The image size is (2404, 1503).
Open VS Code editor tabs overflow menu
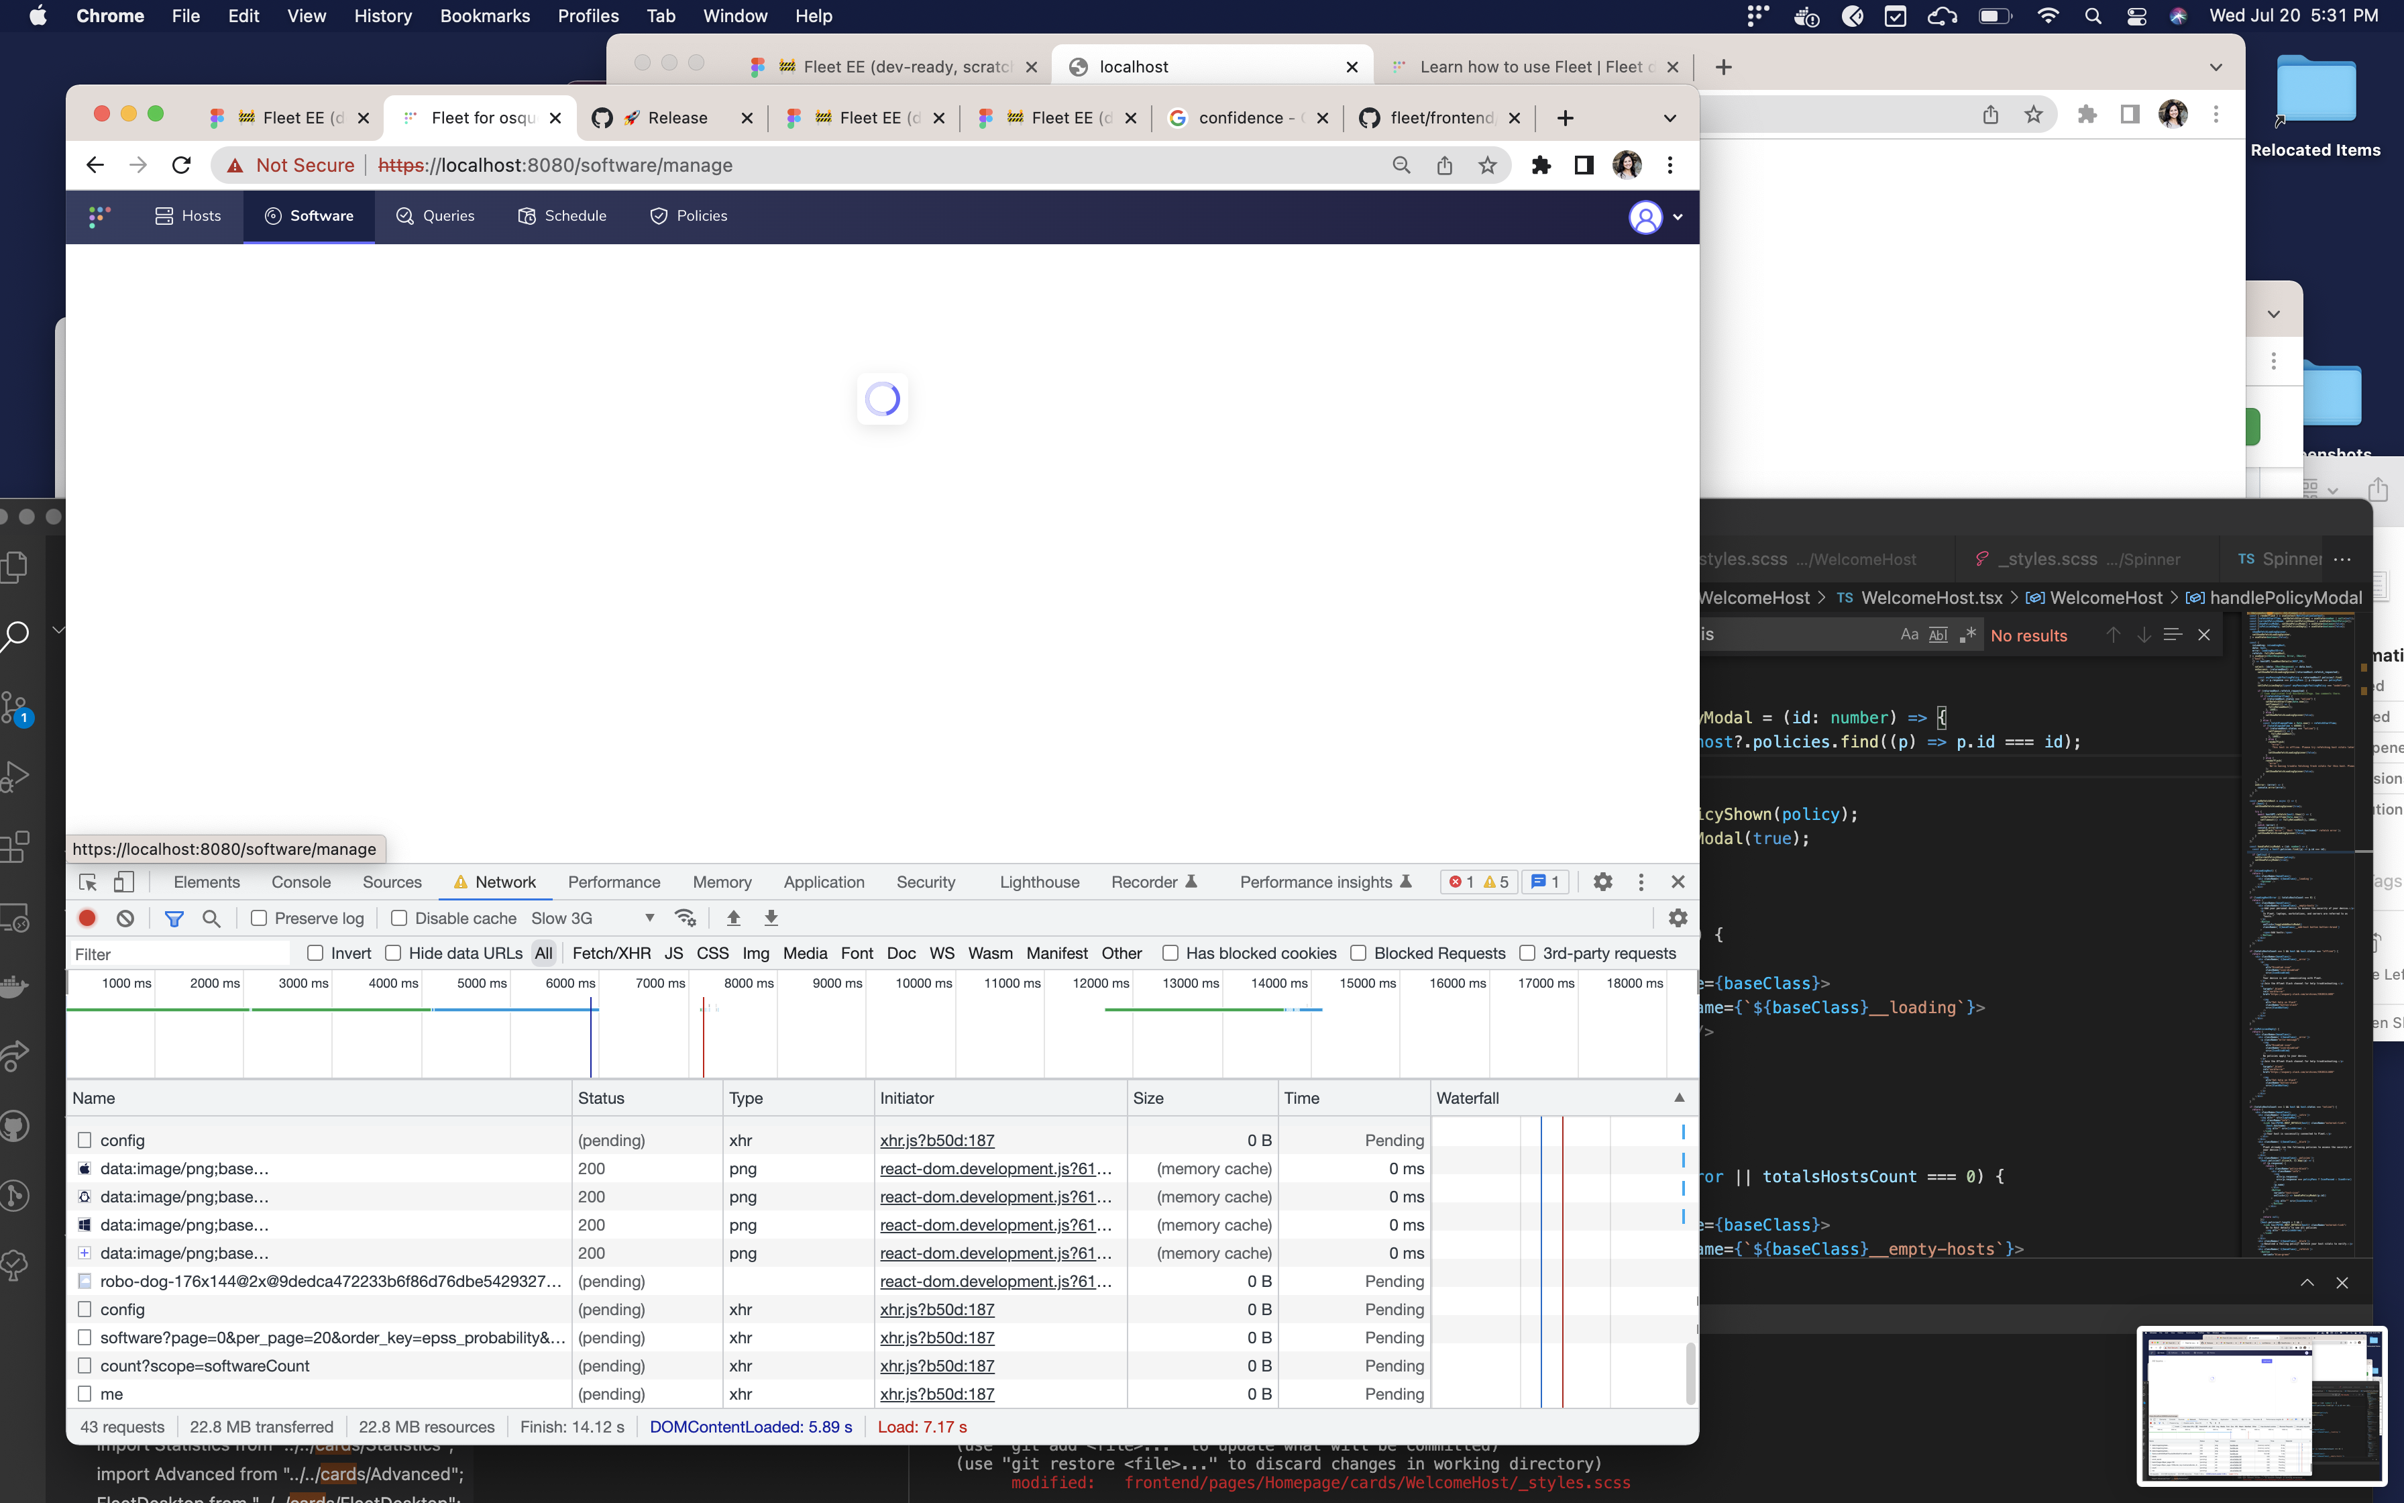click(2342, 559)
